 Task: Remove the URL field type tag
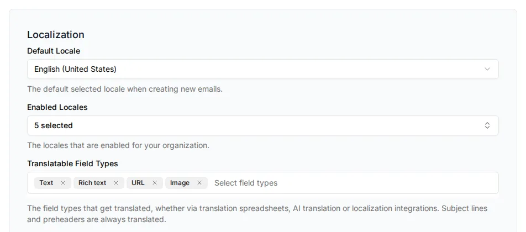[155, 183]
